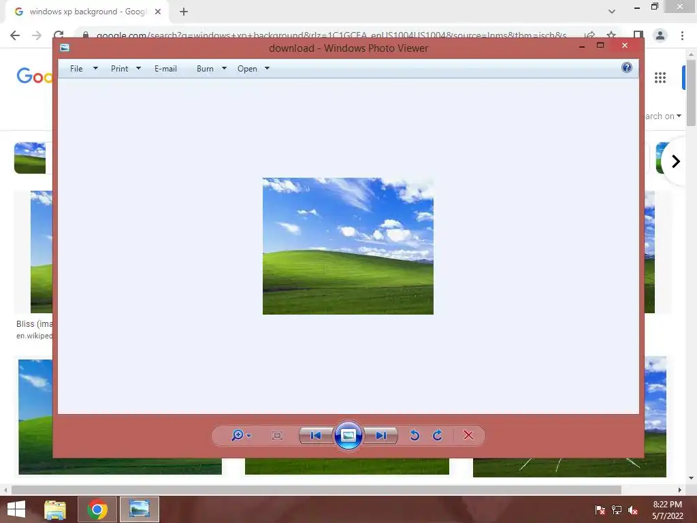Open a new Chrome tab
Screen dimensions: 697x523
click(184, 12)
